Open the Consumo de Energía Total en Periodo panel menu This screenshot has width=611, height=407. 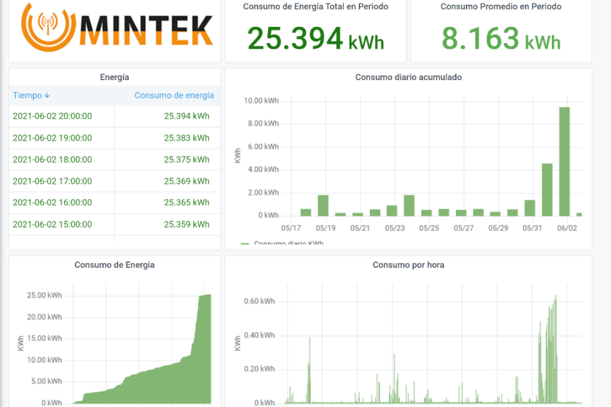tap(315, 7)
